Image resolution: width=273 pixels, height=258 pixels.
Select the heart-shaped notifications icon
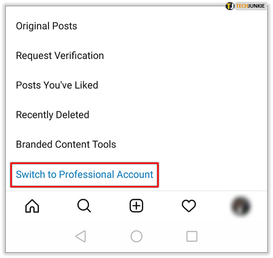(x=189, y=206)
